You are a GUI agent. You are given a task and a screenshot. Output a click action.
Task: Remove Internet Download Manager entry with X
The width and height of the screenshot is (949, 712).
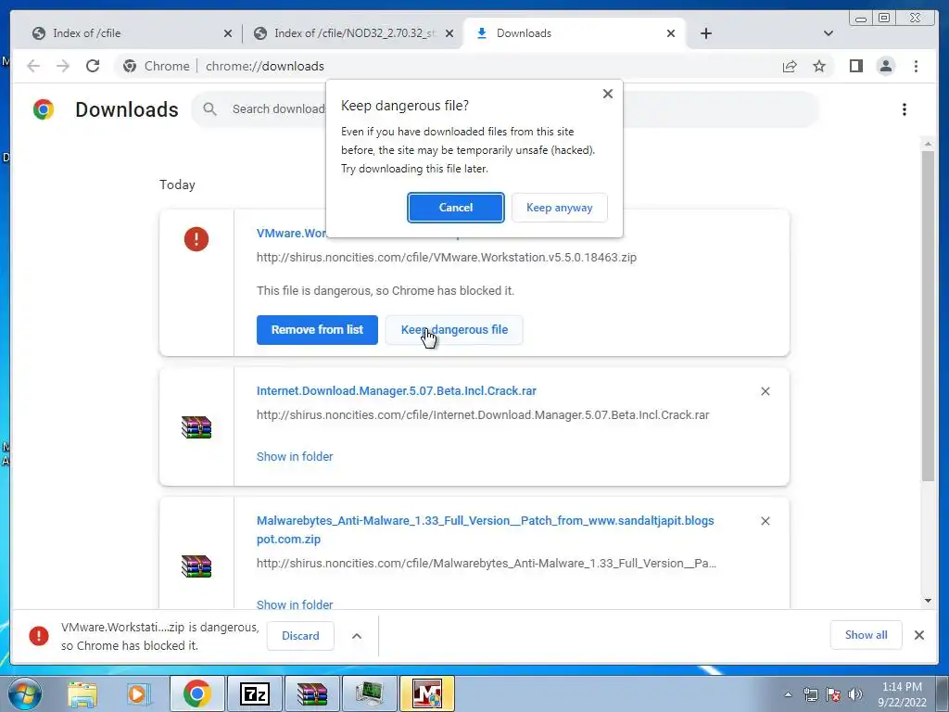point(765,392)
